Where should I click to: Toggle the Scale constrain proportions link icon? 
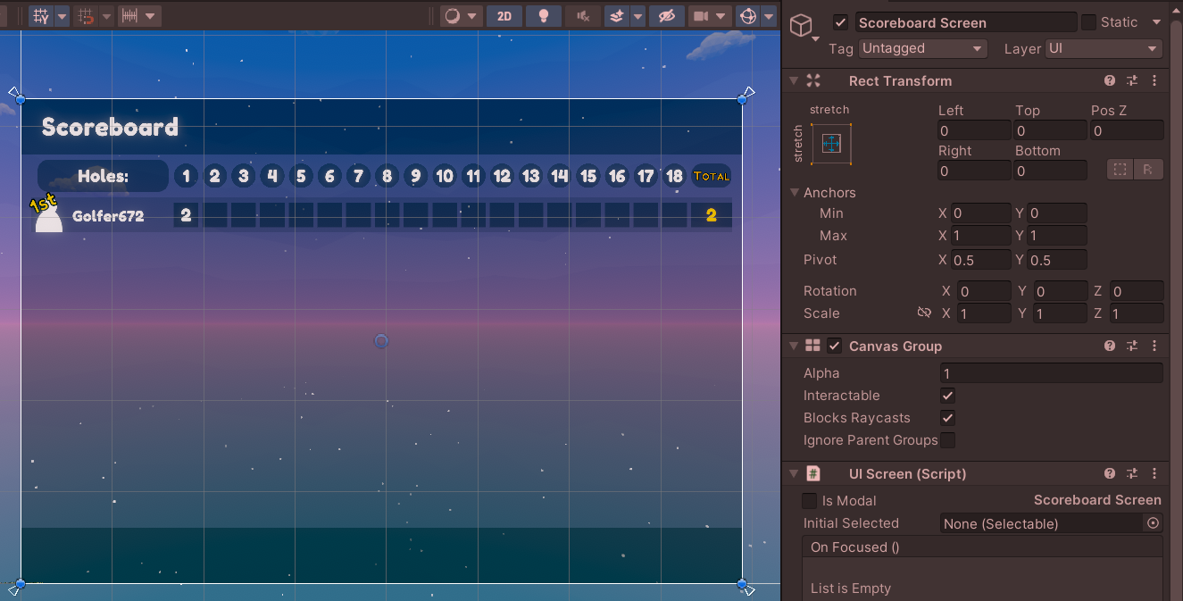924,313
